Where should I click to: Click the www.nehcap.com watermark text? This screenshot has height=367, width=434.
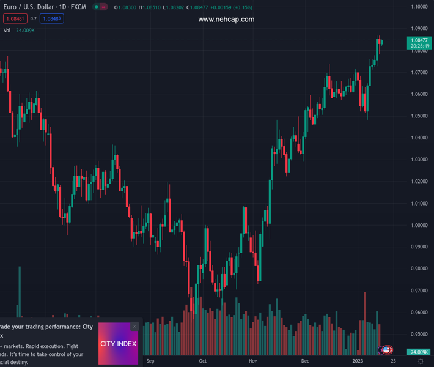coord(226,20)
